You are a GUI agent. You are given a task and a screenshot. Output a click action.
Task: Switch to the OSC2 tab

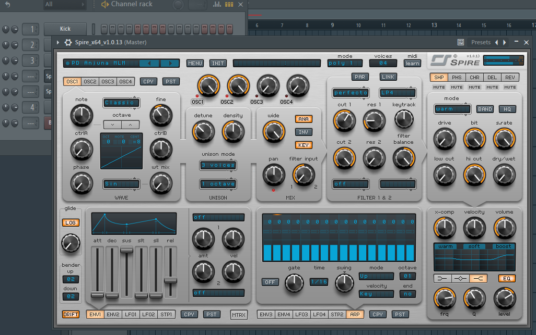coord(90,82)
